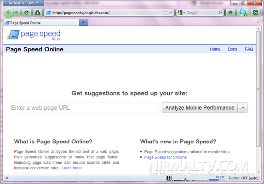Open the Learn more link
Image resolution: width=264 pixels, height=184 pixels.
72,168
